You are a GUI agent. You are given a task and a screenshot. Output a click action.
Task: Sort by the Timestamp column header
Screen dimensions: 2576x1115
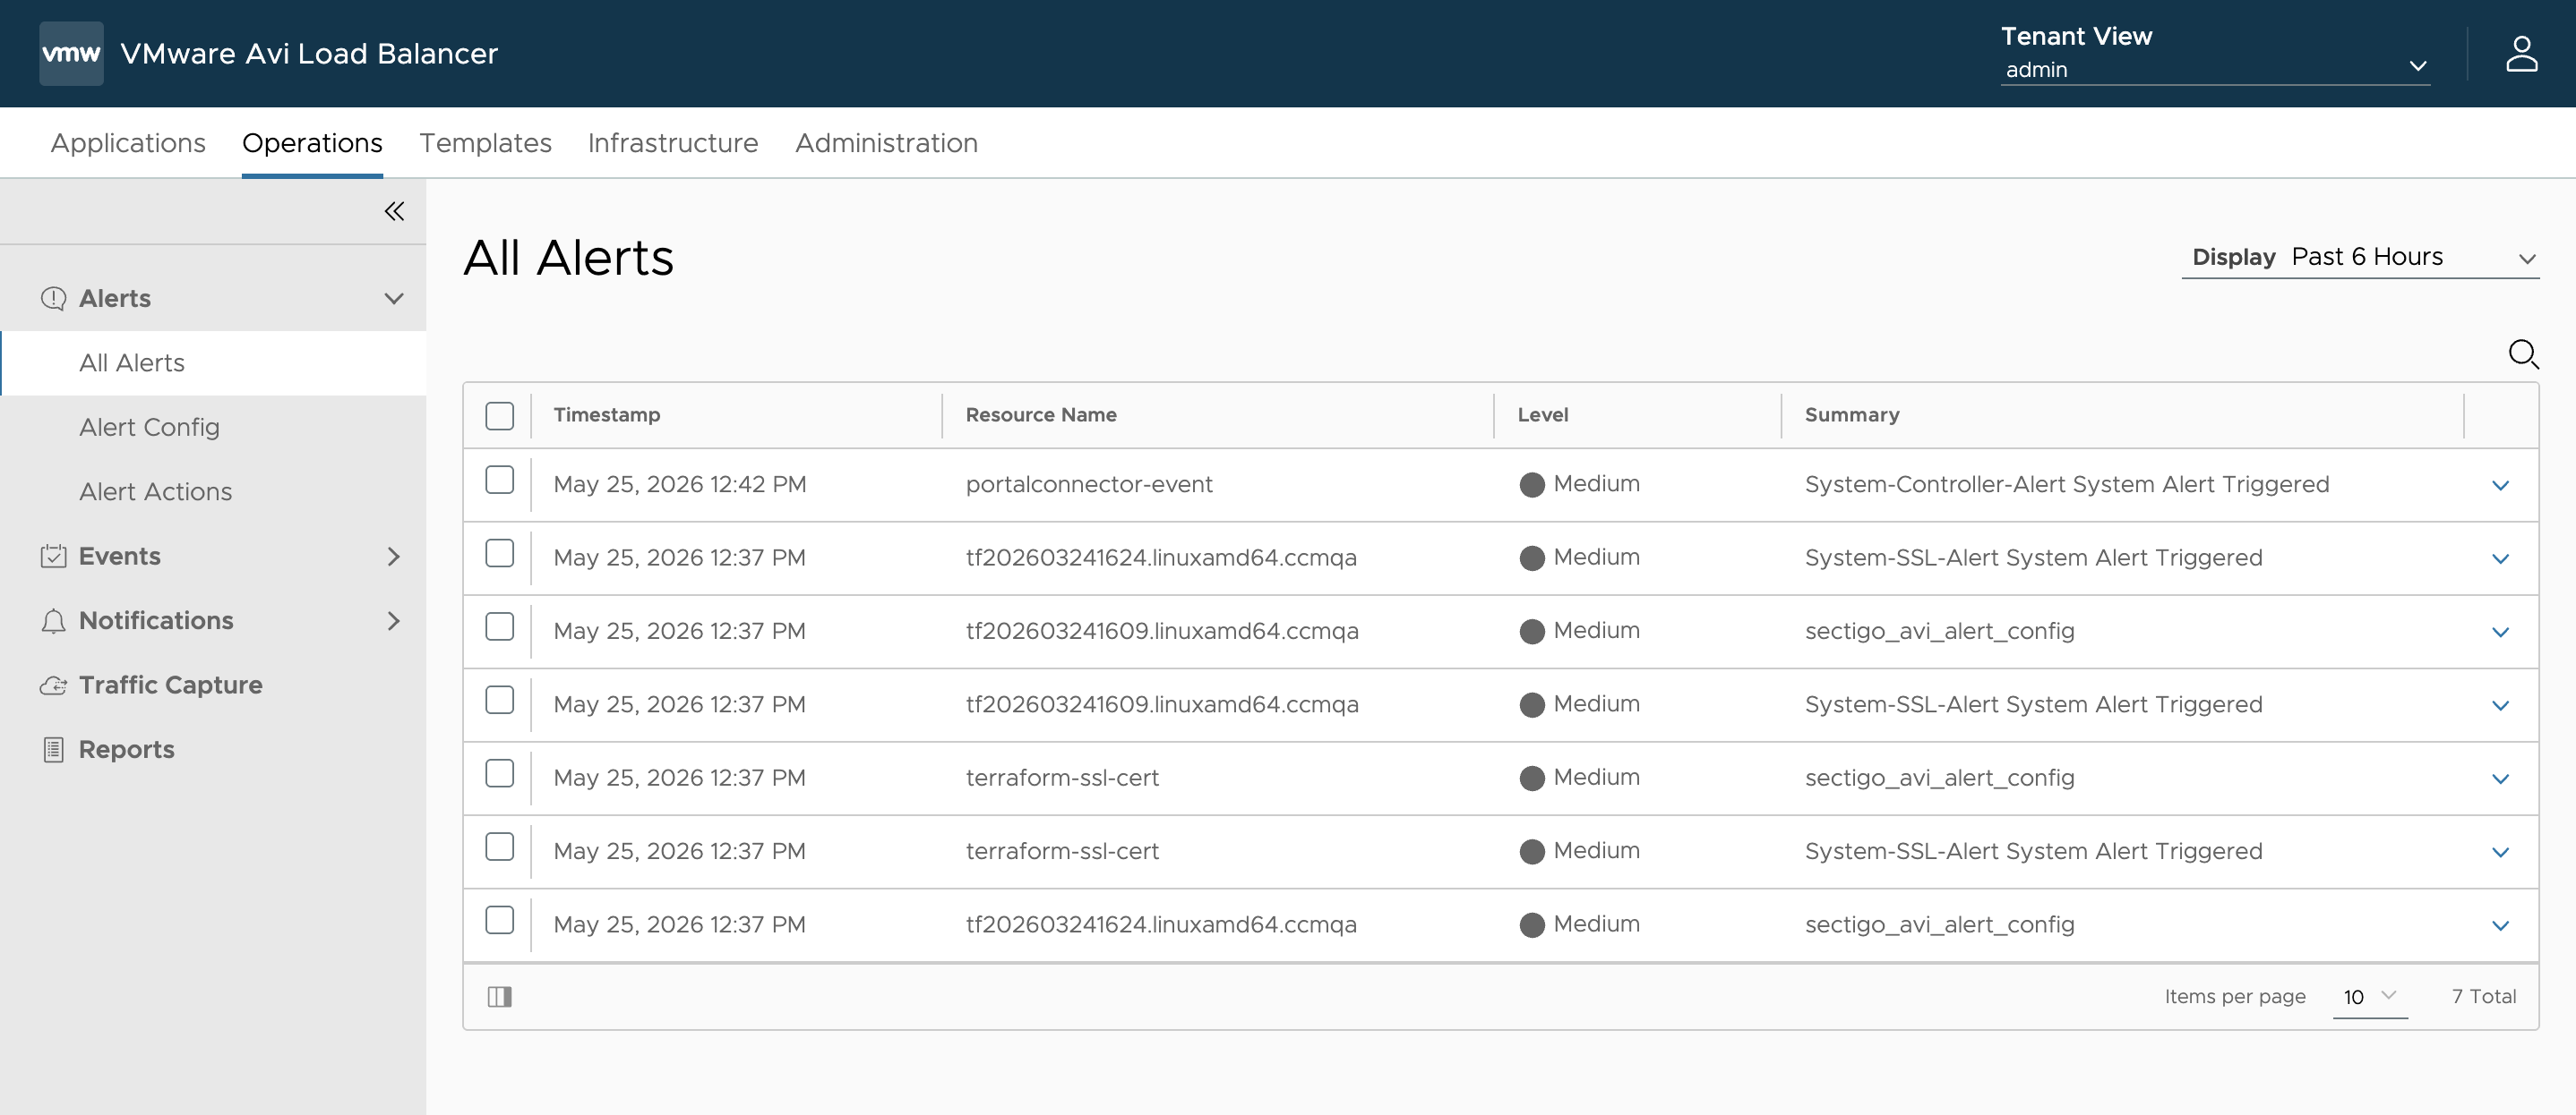click(x=607, y=414)
